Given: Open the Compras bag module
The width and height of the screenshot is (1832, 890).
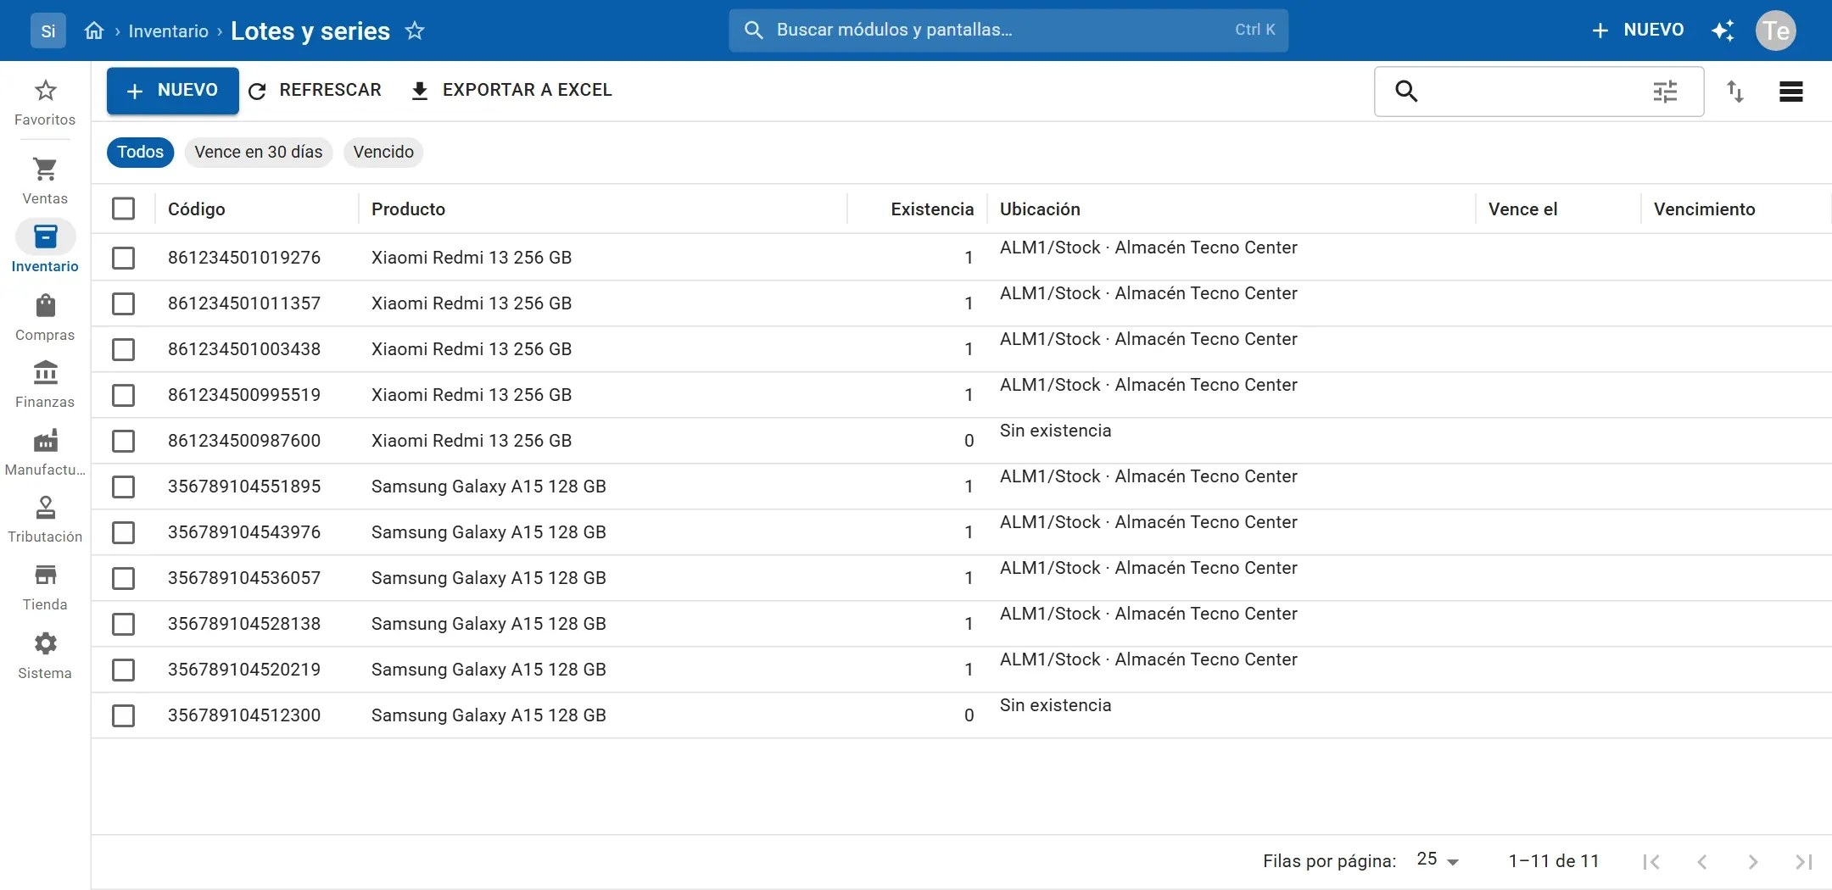Looking at the screenshot, I should tap(45, 317).
